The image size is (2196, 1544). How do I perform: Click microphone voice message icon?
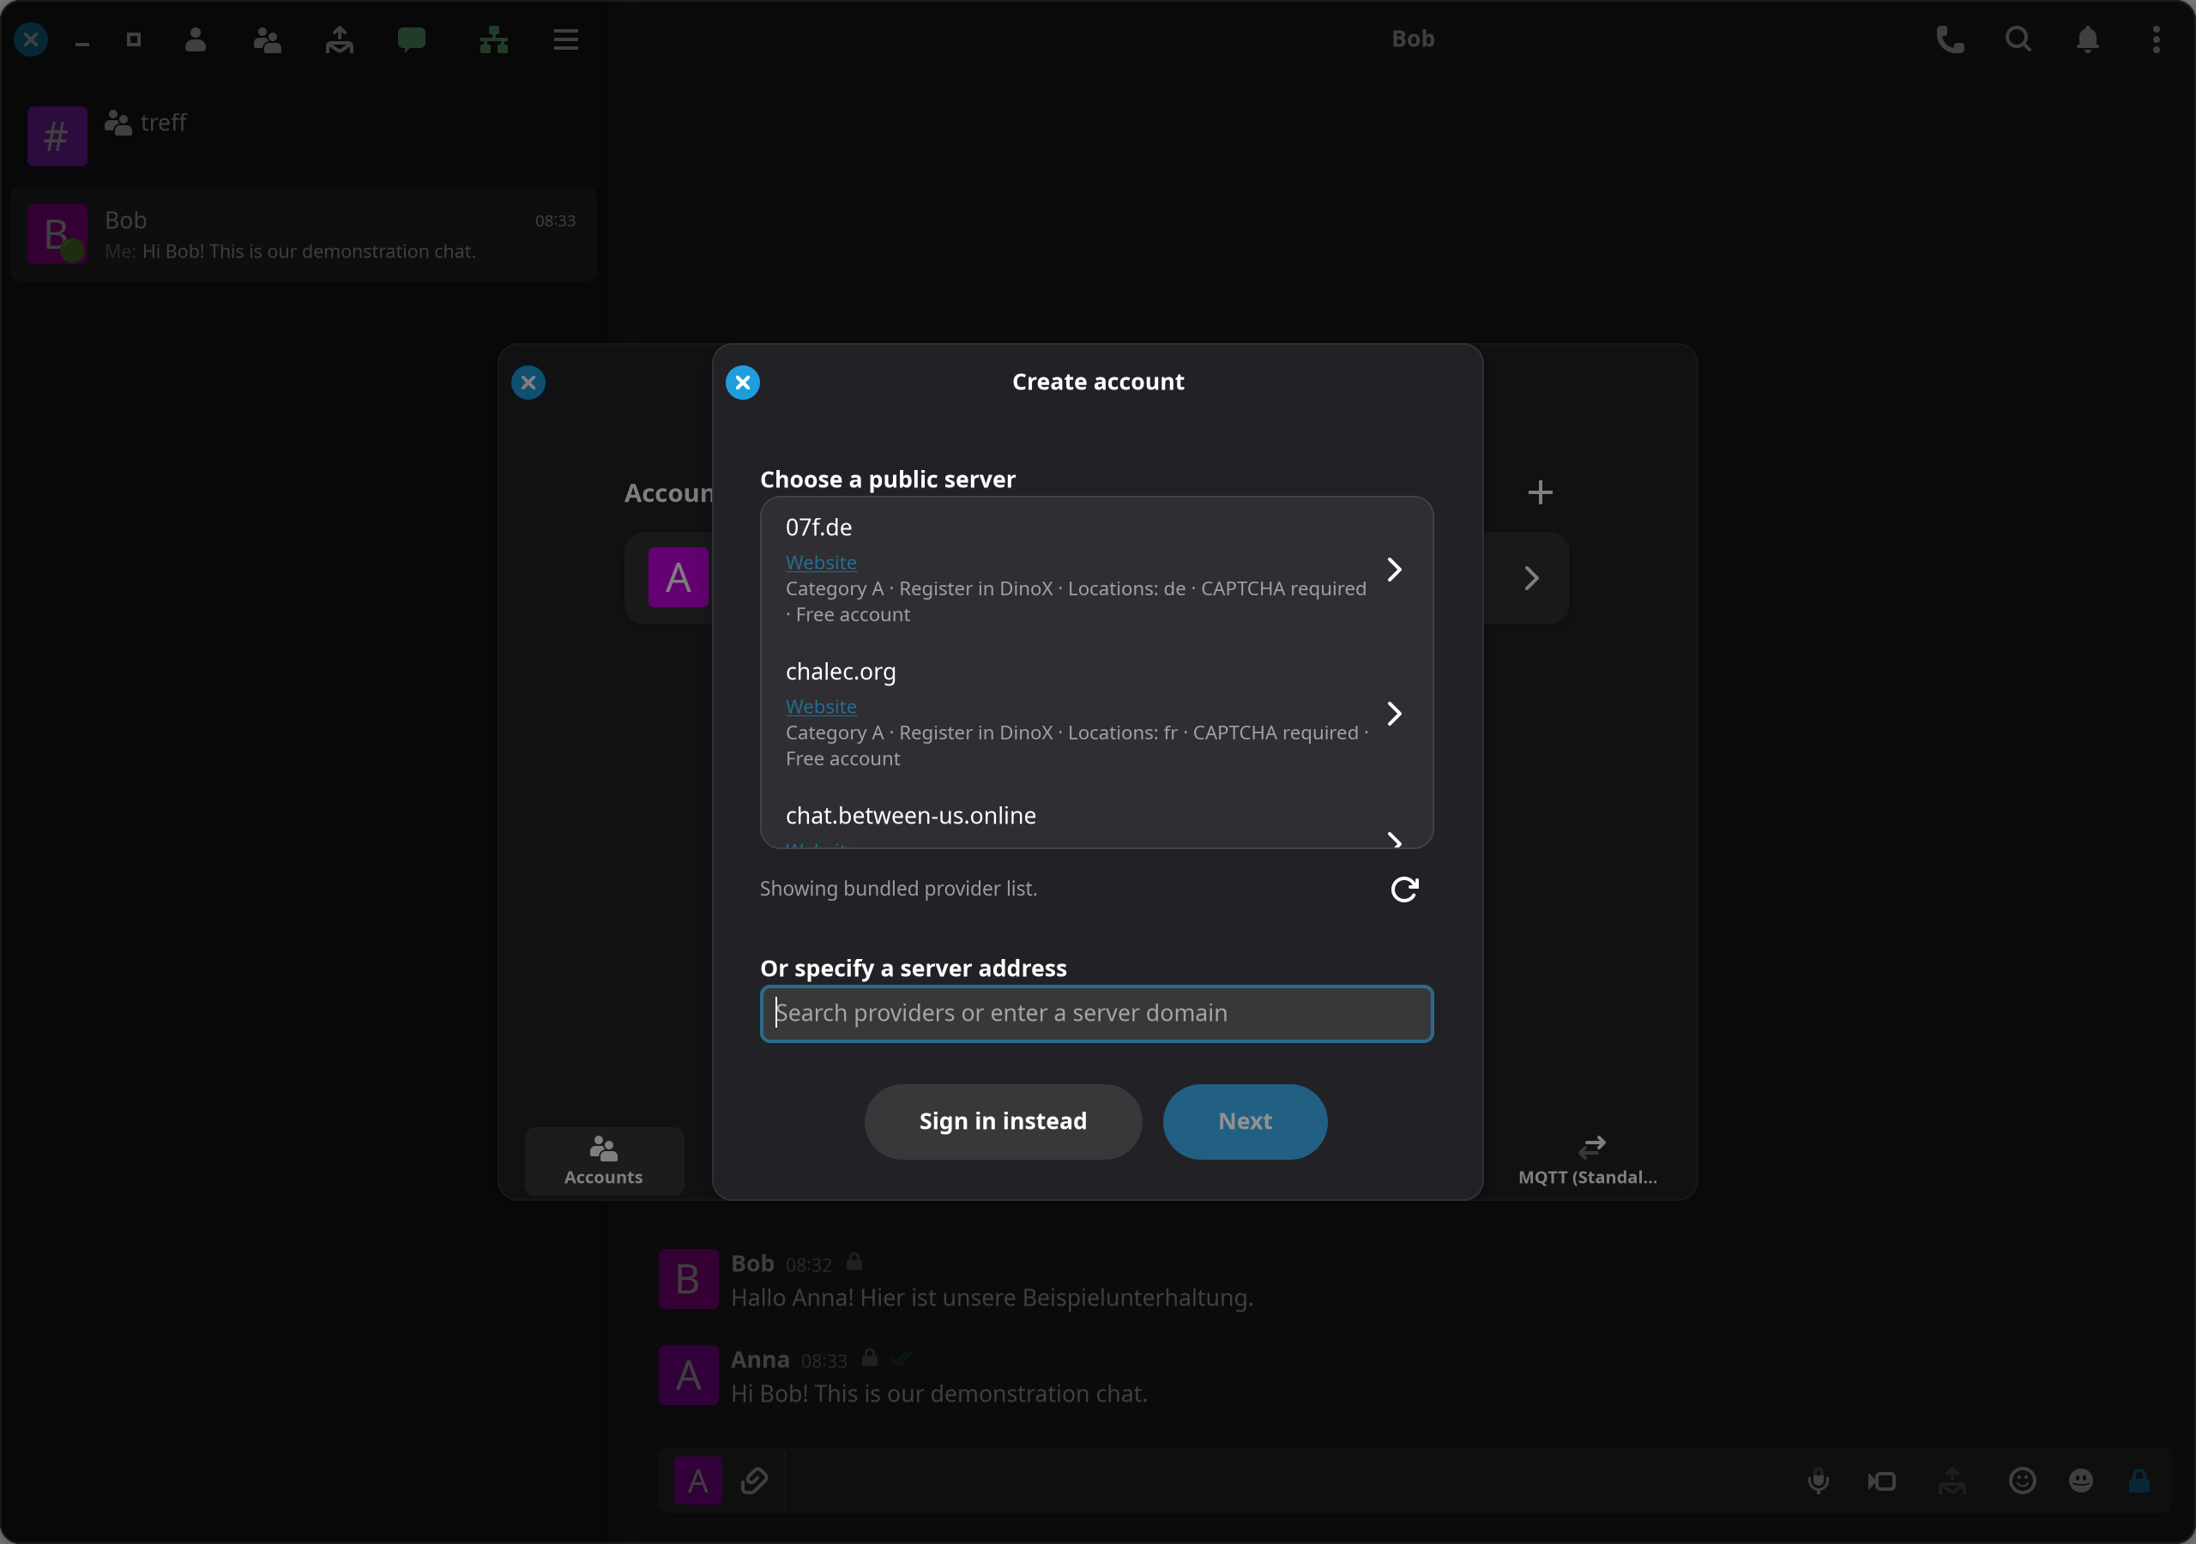(1819, 1481)
